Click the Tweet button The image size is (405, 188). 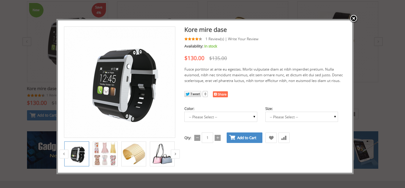193,94
